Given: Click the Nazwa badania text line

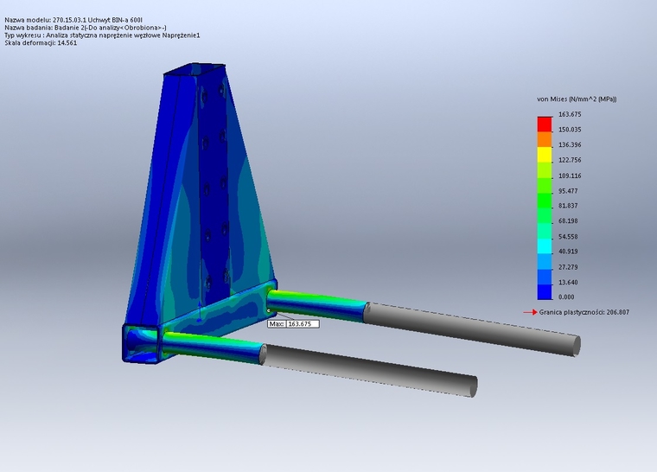Looking at the screenshot, I should click(86, 28).
